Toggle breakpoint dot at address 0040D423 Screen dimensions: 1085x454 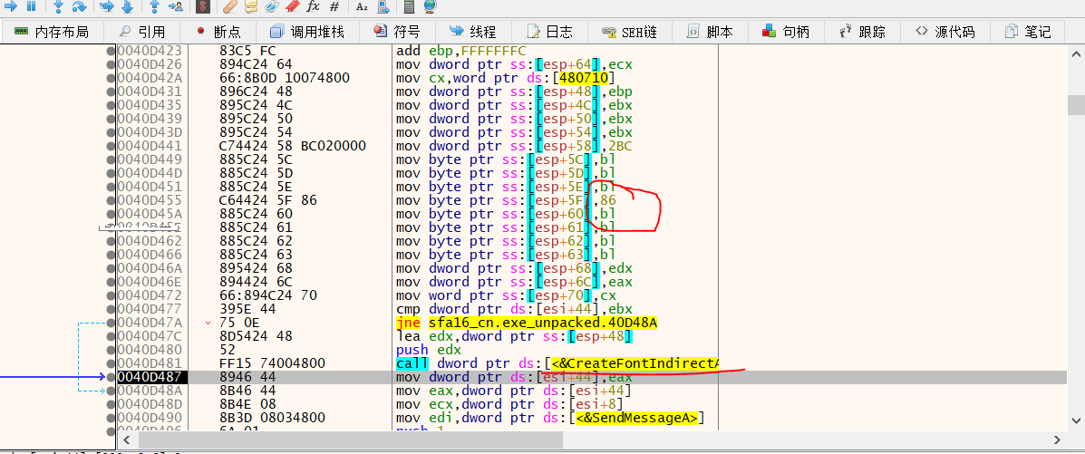[x=111, y=51]
